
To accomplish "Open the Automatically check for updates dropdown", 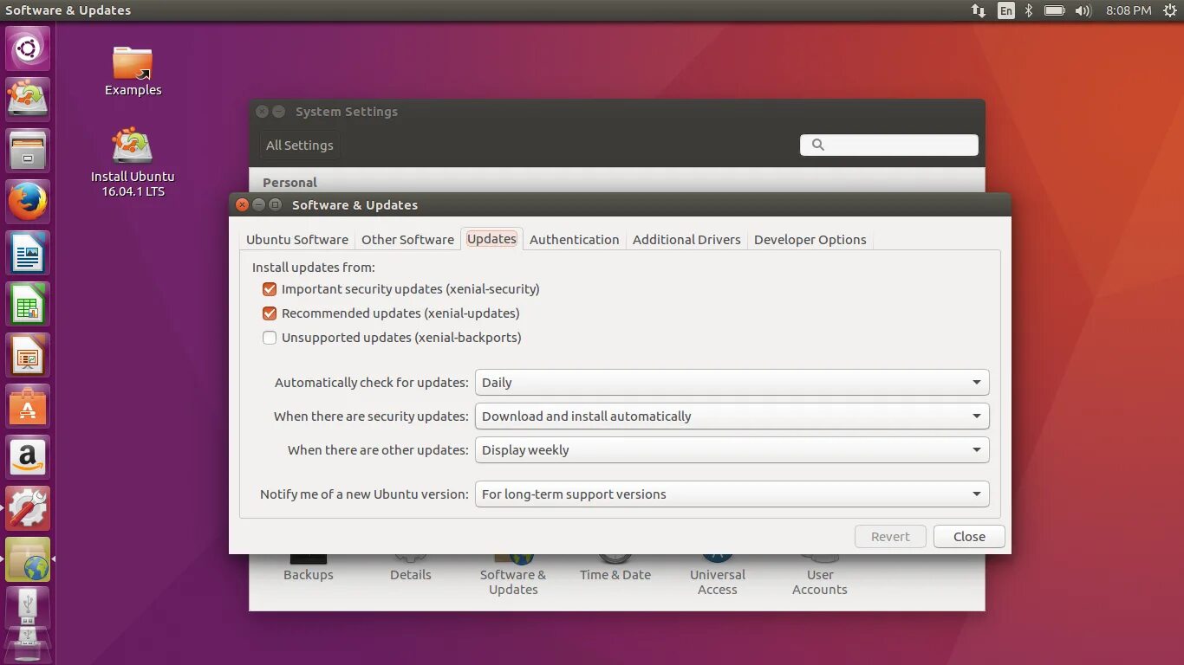I will [732, 383].
